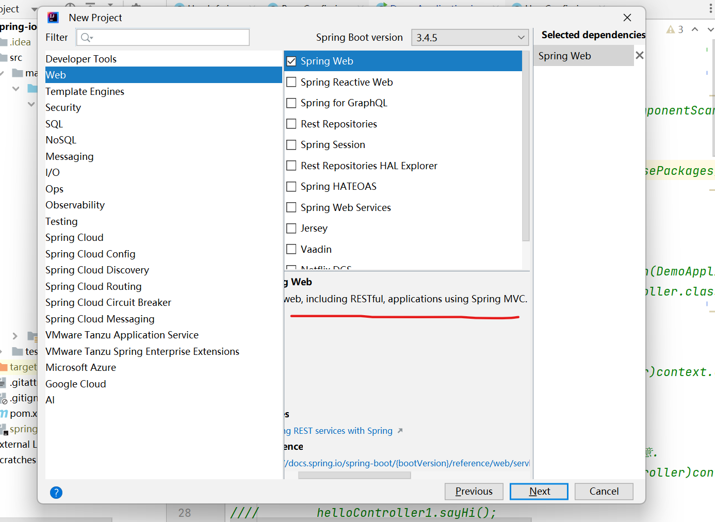The image size is (715, 522).
Task: Select Spring Web in selected dependencies
Action: (x=583, y=56)
